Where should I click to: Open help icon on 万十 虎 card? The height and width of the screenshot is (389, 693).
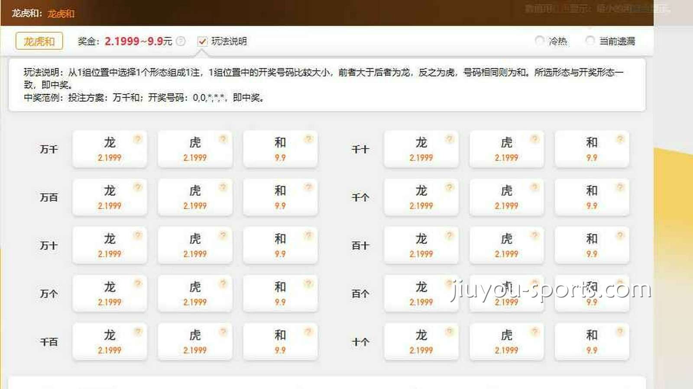(x=223, y=235)
